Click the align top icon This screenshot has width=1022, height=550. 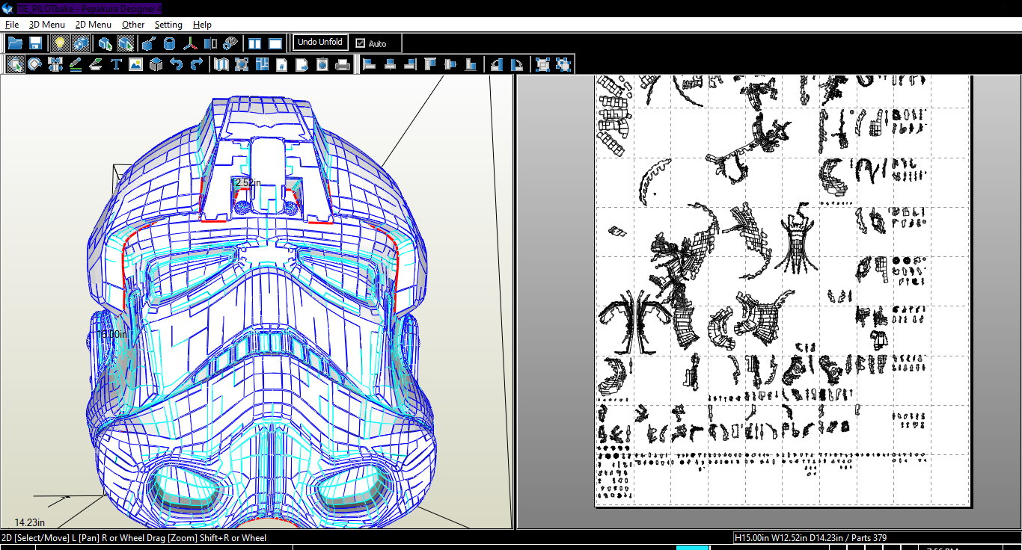tap(429, 64)
